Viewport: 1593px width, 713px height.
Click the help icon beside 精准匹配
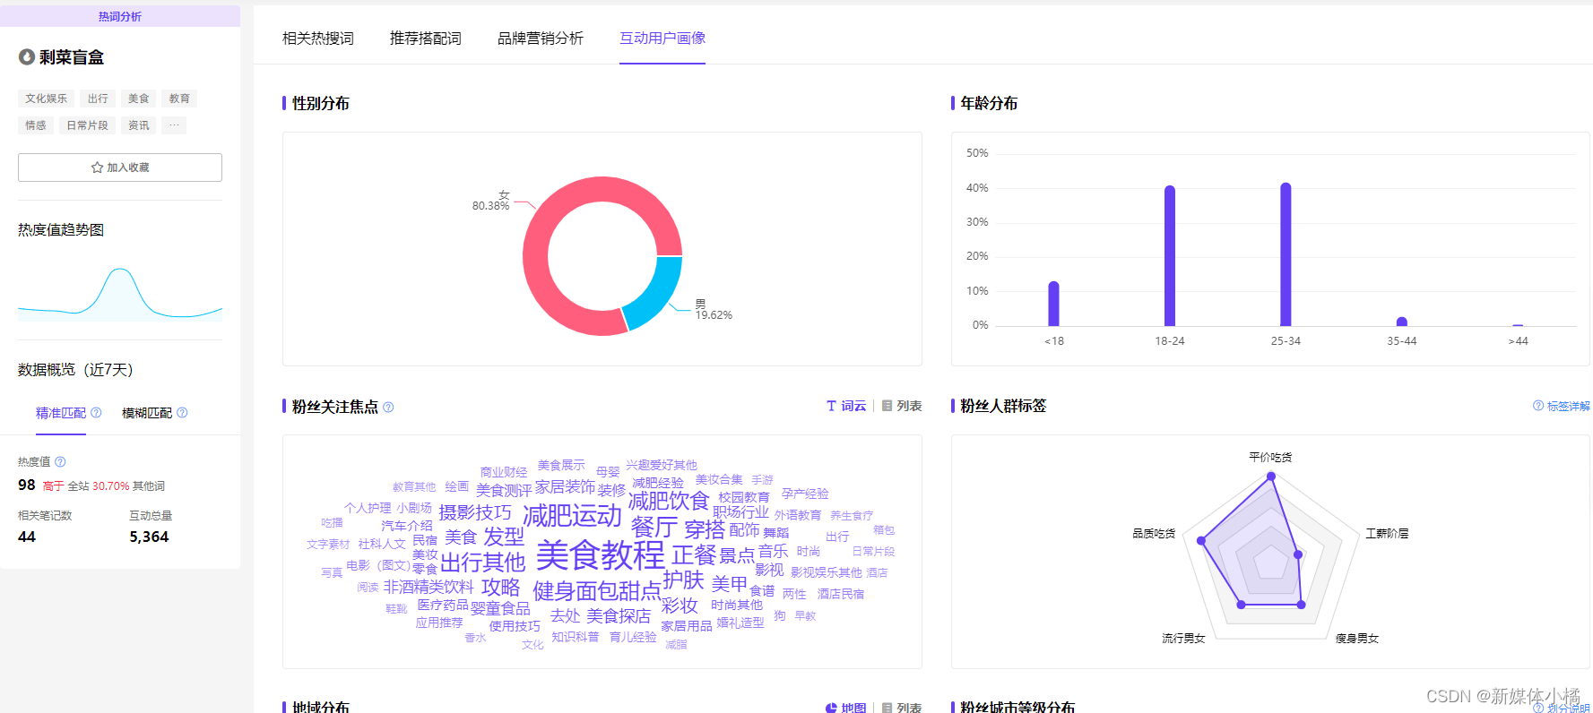click(x=96, y=413)
